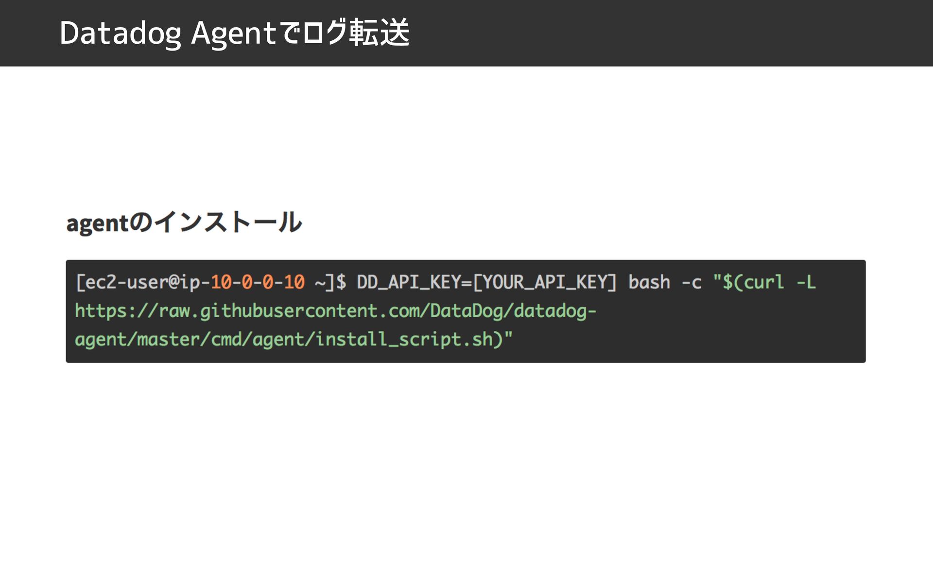Click the word "Datadog" in the title bar
933x583 pixels.
(x=121, y=34)
